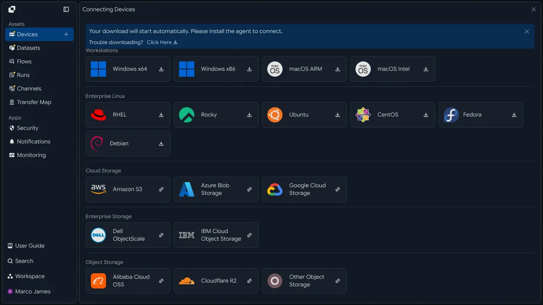Download the CentOS agent

click(426, 115)
